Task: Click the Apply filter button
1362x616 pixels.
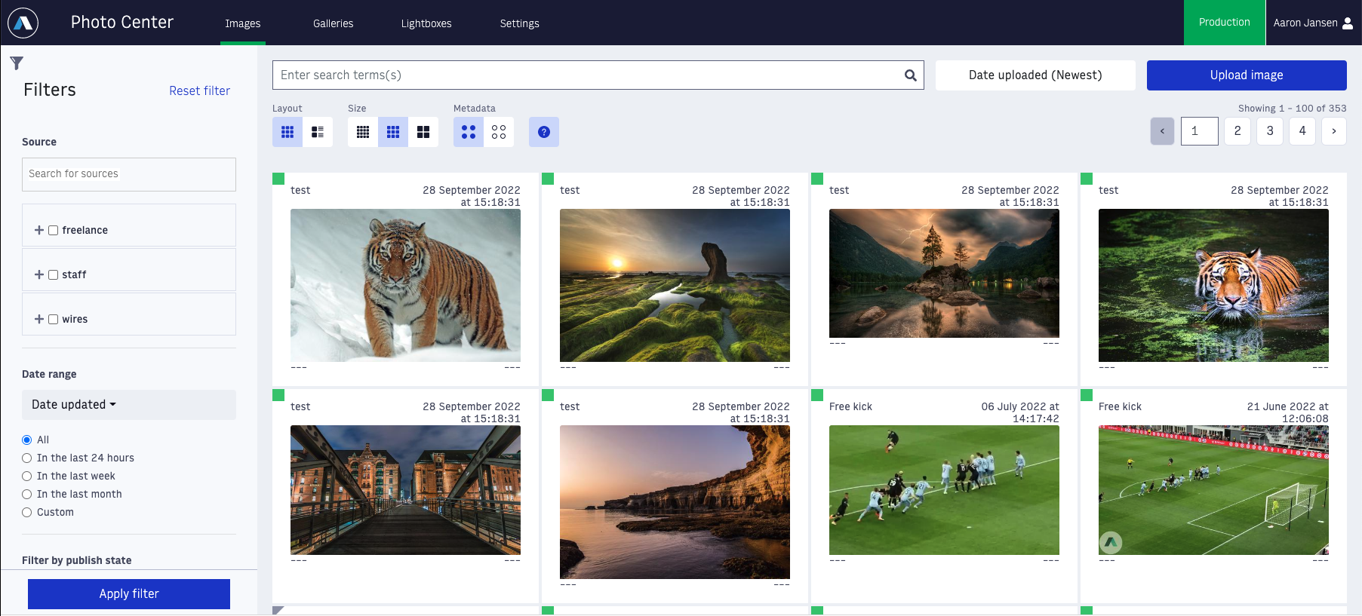Action: pyautogui.click(x=129, y=594)
